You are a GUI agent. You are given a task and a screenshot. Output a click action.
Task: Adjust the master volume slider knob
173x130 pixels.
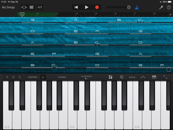point(129,7)
